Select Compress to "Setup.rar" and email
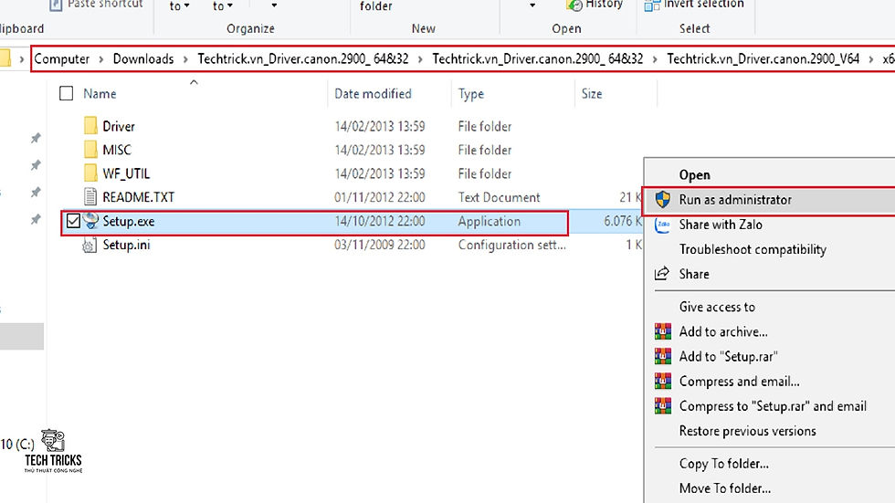The width and height of the screenshot is (895, 503). coord(773,406)
